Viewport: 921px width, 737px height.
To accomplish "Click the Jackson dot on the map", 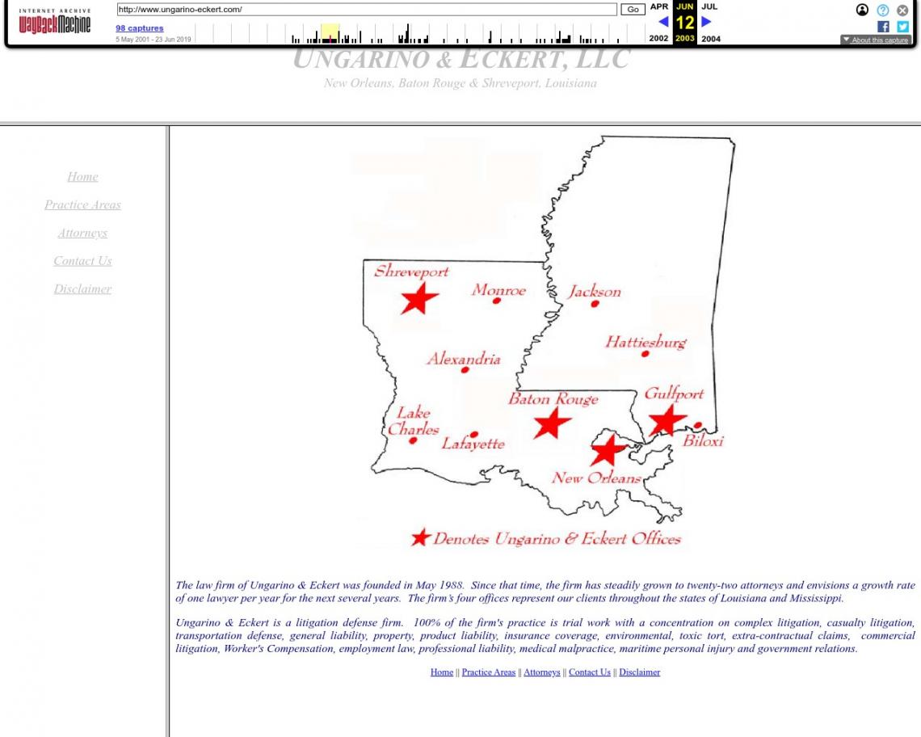I will pyautogui.click(x=595, y=304).
